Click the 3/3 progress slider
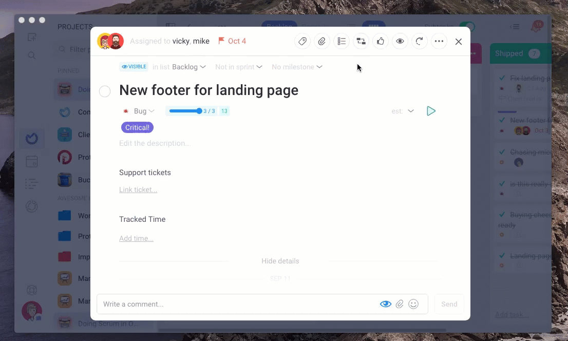The image size is (568, 341). tap(192, 111)
